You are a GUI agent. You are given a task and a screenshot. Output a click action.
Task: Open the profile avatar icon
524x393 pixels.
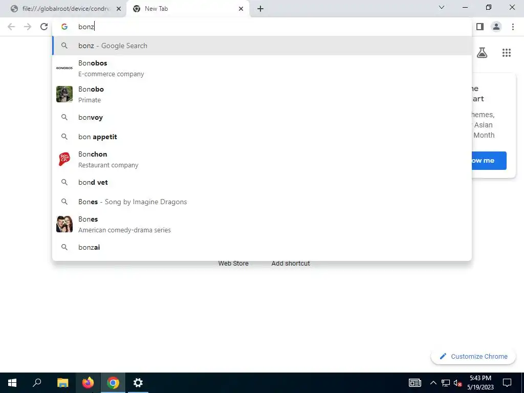[496, 27]
